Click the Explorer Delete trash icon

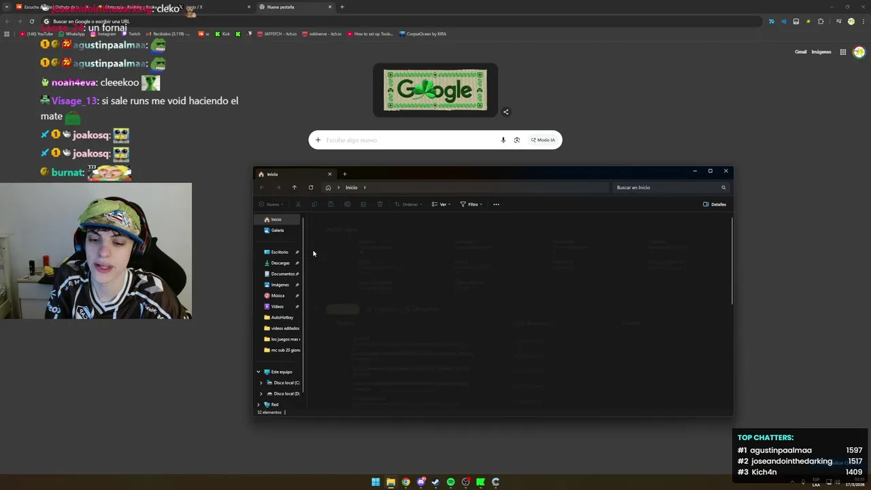point(380,204)
